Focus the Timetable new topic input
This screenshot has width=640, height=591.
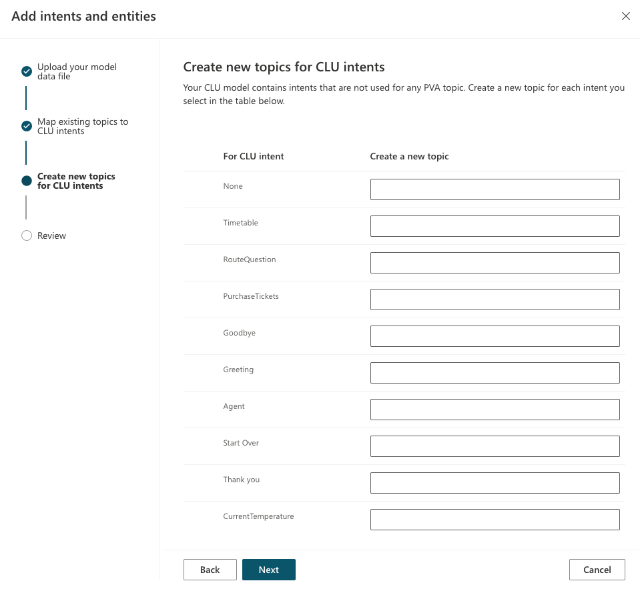coord(495,226)
